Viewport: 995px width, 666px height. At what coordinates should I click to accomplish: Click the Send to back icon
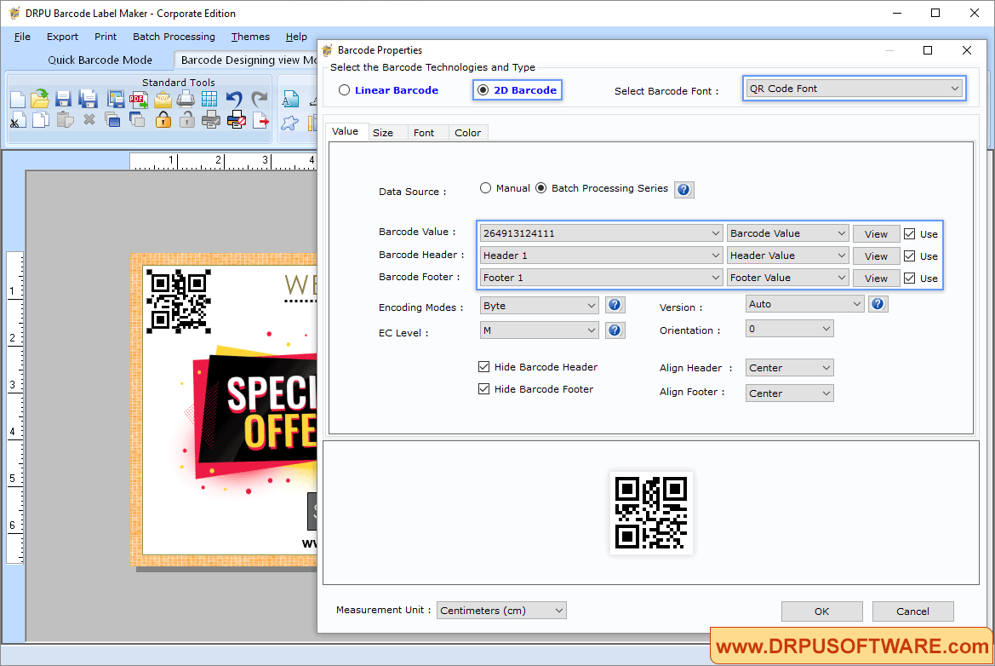point(136,119)
